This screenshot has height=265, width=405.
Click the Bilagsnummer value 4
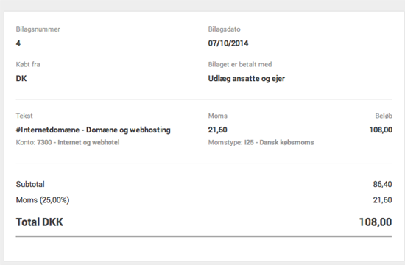(x=18, y=43)
